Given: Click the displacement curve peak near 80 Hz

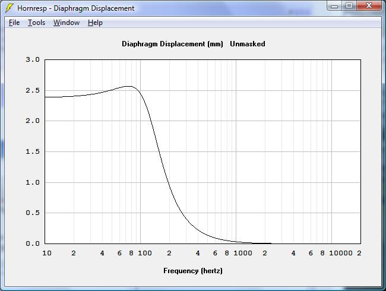Looking at the screenshot, I should pyautogui.click(x=128, y=87).
